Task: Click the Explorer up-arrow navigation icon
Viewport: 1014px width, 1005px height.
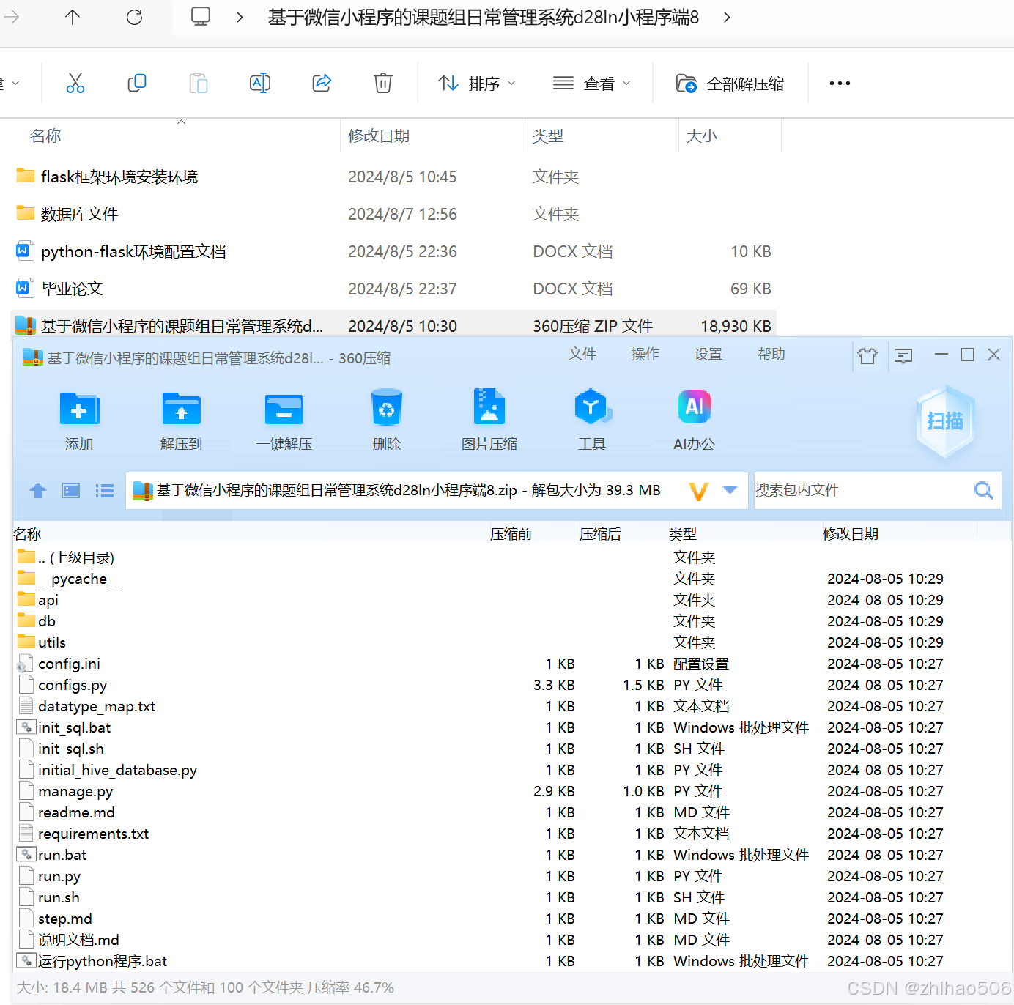Action: pyautogui.click(x=73, y=17)
